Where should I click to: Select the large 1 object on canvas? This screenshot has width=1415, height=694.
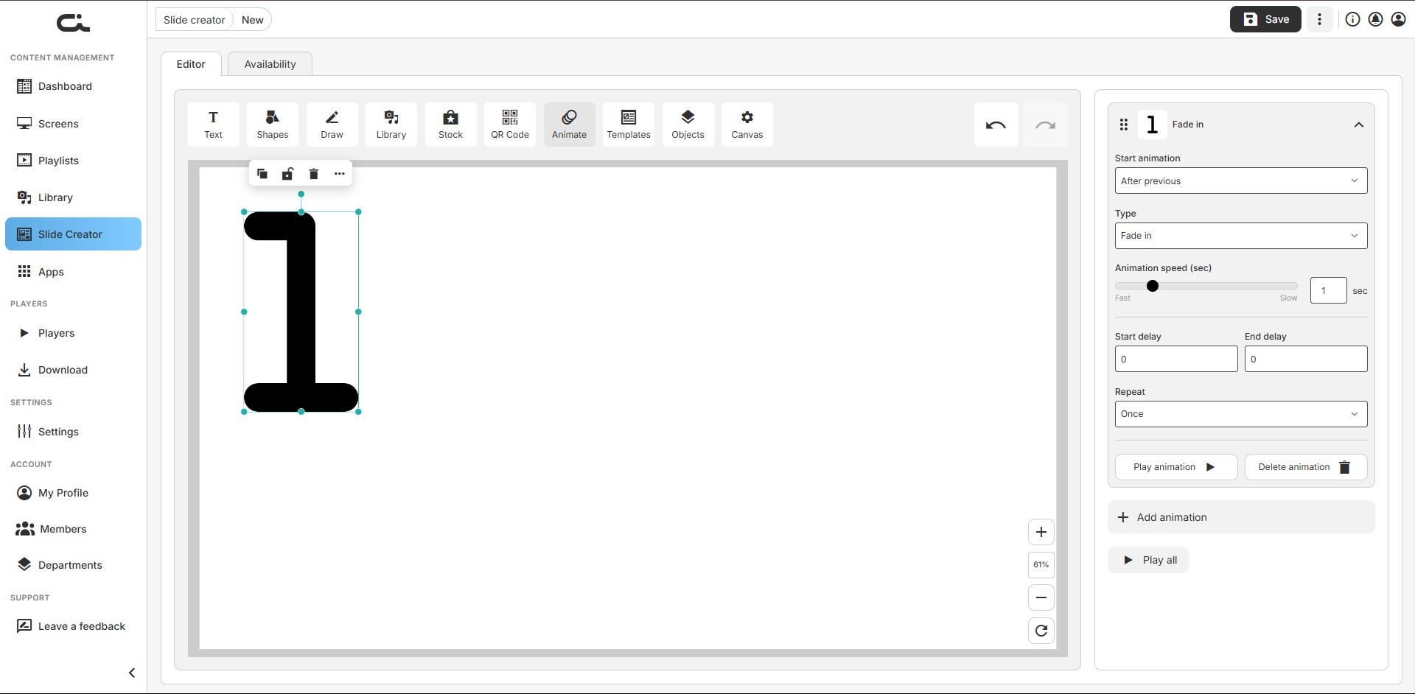[301, 312]
